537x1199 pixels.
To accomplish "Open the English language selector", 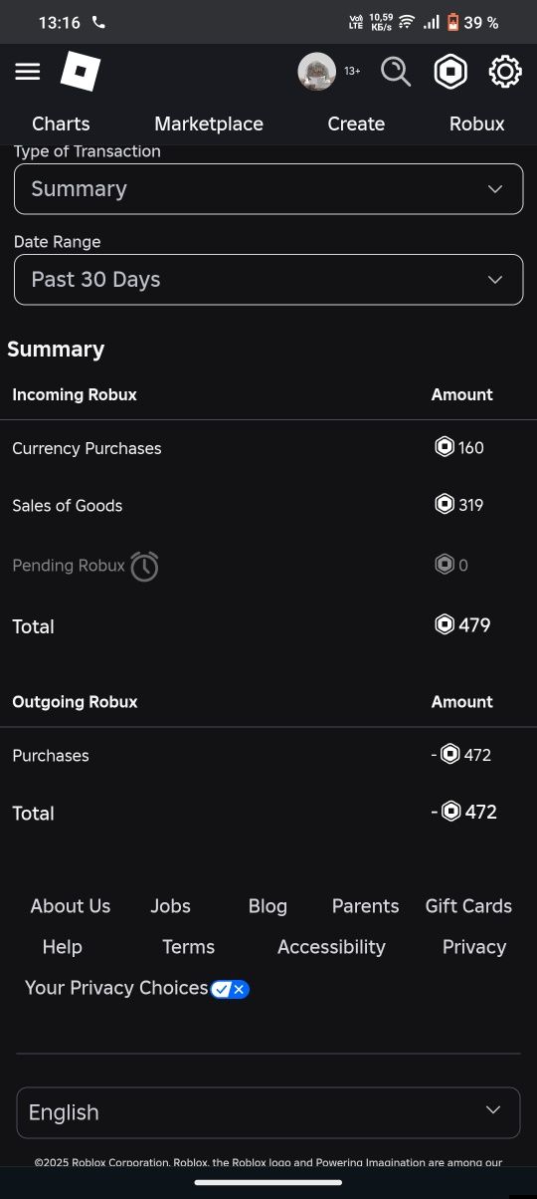I will 268,1112.
